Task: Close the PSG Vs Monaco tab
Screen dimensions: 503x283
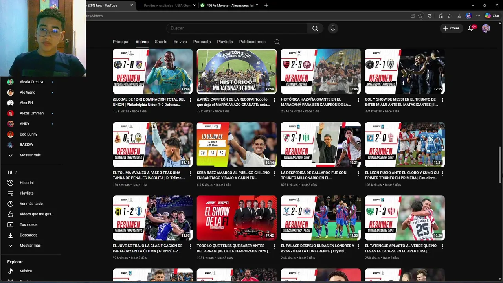Action: click(257, 5)
